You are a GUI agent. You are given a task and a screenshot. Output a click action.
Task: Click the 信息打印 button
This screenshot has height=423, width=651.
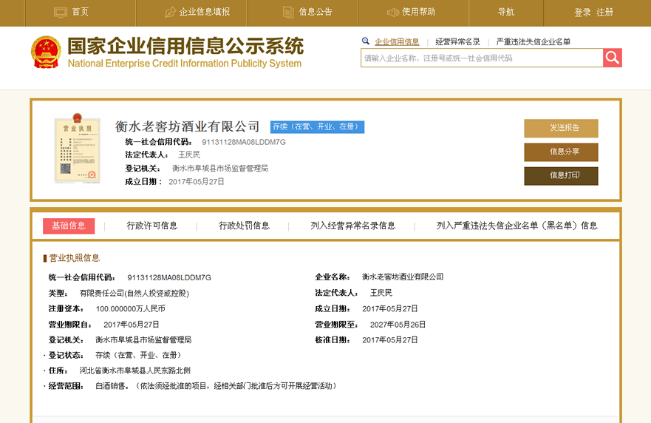561,175
